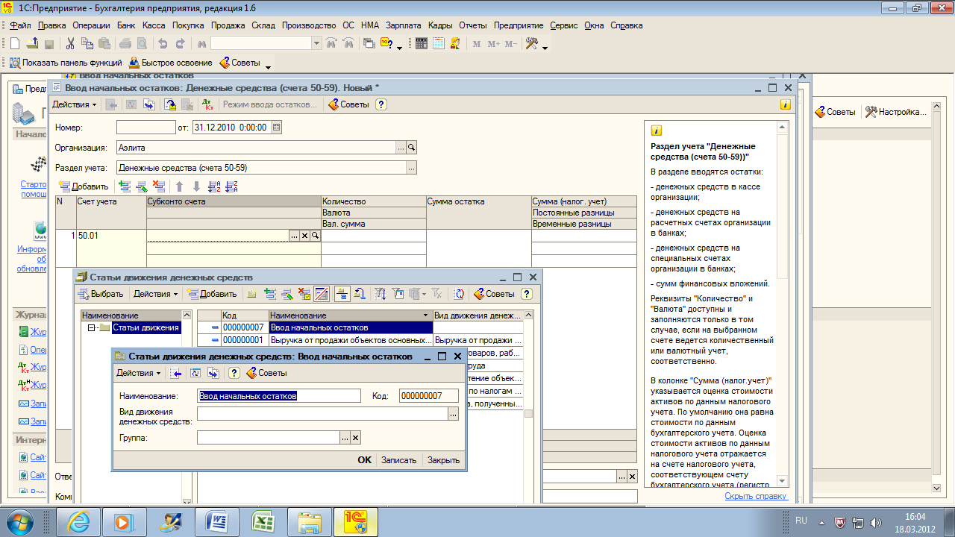The height and width of the screenshot is (537, 955).
Task: Click Показать панель функций button
Action: click(66, 63)
